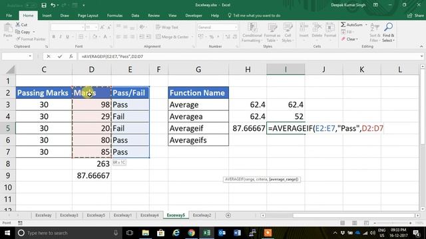Viewport: 426px width, 239px height.
Task: Open the File menu
Action: tap(9, 16)
